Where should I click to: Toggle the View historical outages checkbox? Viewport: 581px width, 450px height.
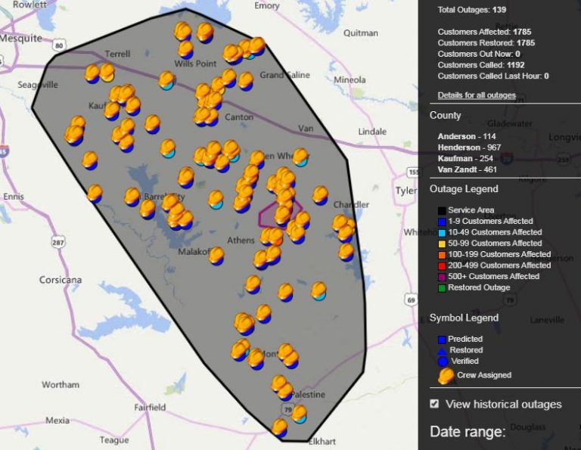click(434, 404)
